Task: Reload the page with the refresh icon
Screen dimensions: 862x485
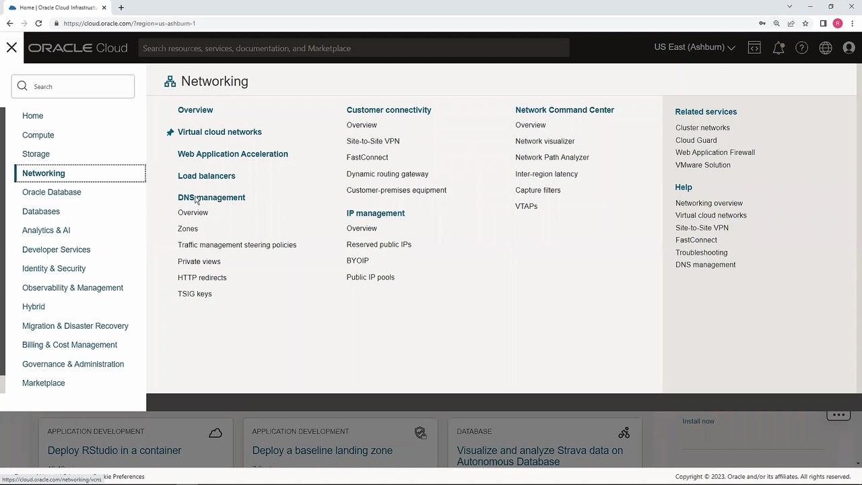Action: [x=38, y=23]
